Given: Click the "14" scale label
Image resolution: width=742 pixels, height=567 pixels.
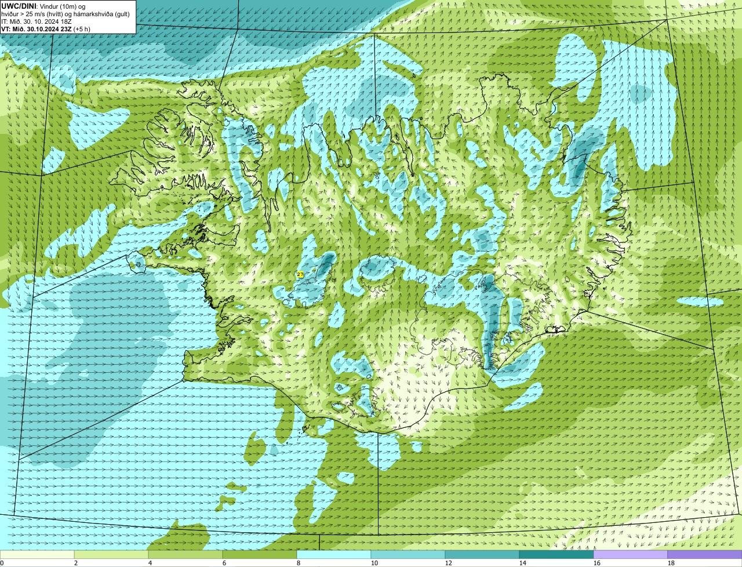Looking at the screenshot, I should click(x=523, y=563).
